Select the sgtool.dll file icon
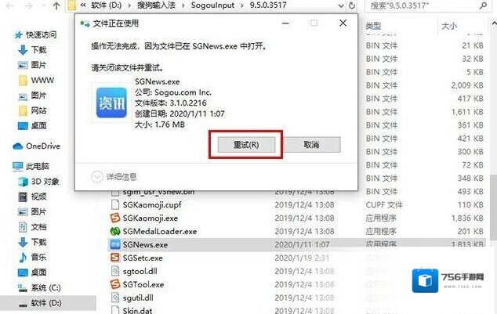 pos(115,271)
